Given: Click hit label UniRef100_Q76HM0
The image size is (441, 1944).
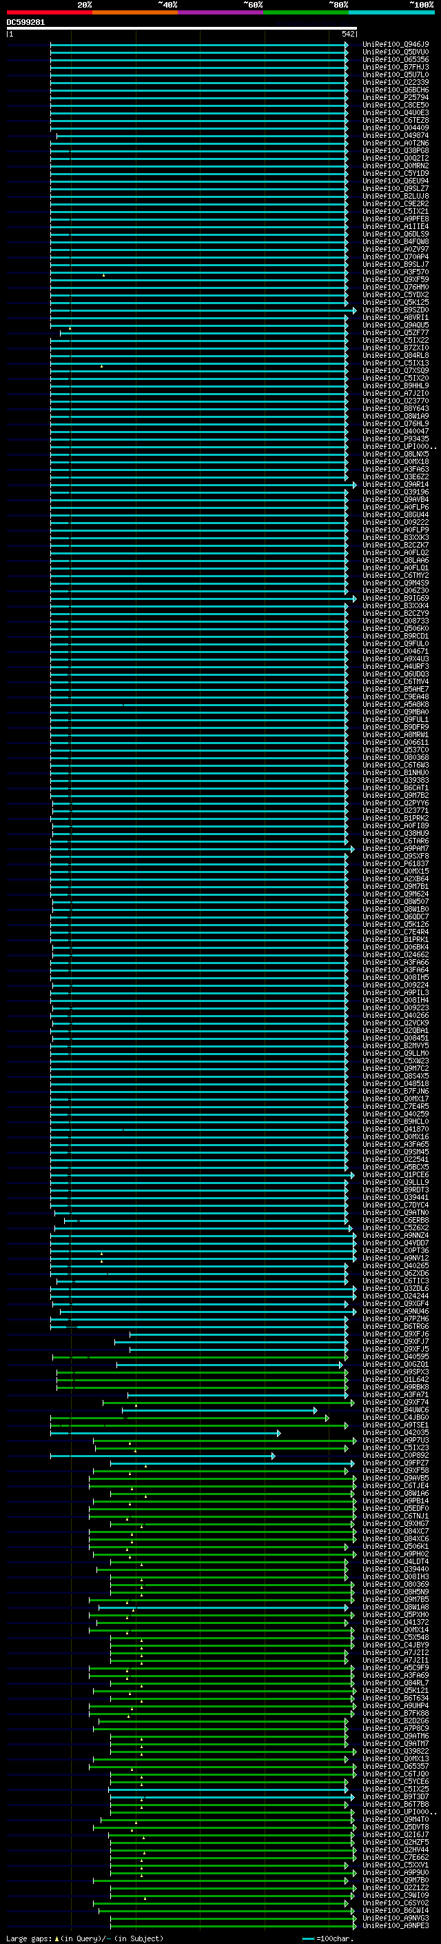Looking at the screenshot, I should [x=396, y=288].
